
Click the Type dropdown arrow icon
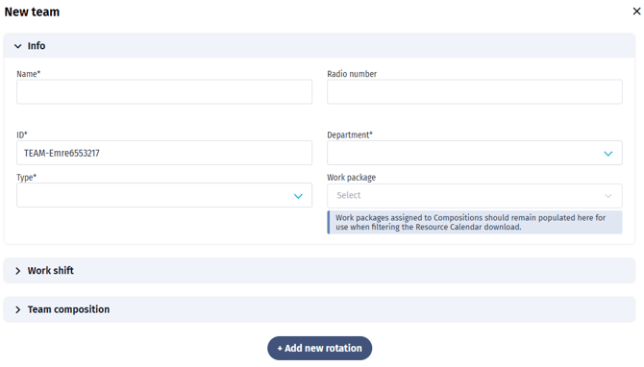click(298, 196)
